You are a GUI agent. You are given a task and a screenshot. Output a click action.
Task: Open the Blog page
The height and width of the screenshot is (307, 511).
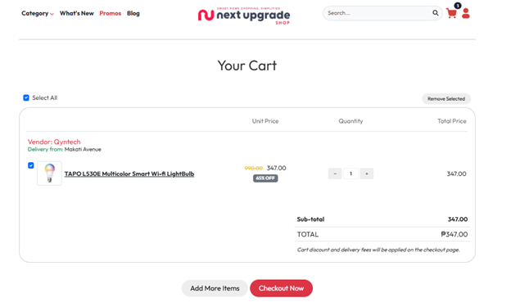133,13
